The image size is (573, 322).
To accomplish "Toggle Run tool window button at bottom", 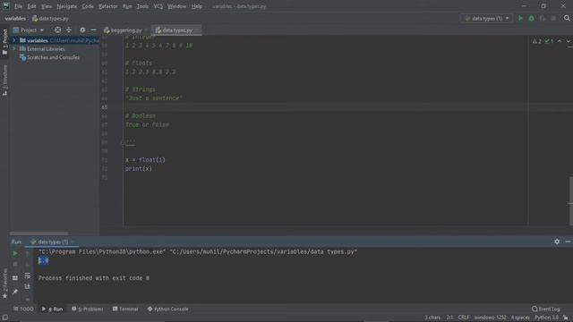I will (x=52, y=309).
